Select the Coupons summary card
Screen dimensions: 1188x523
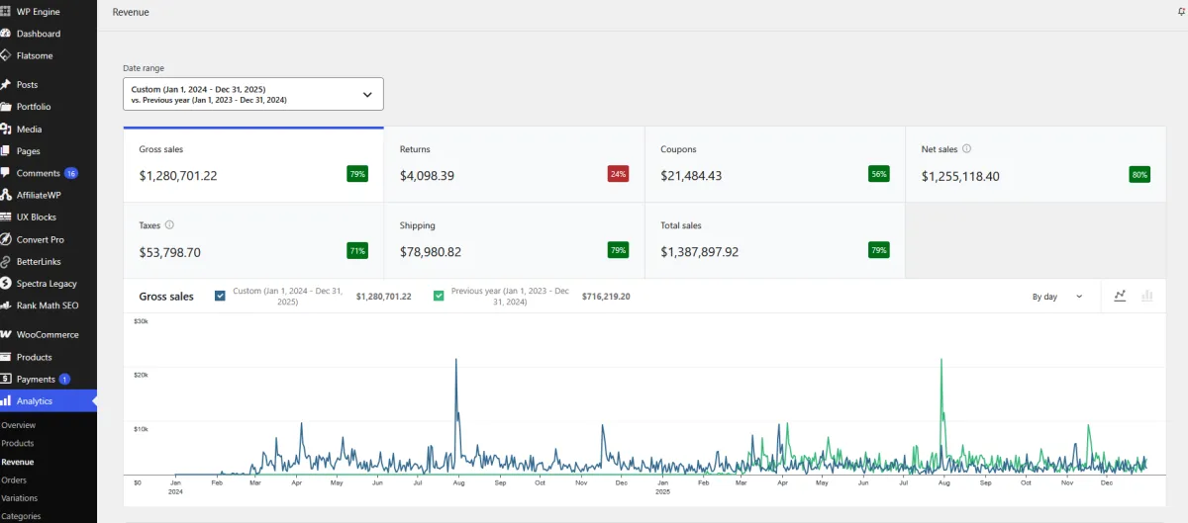point(775,165)
